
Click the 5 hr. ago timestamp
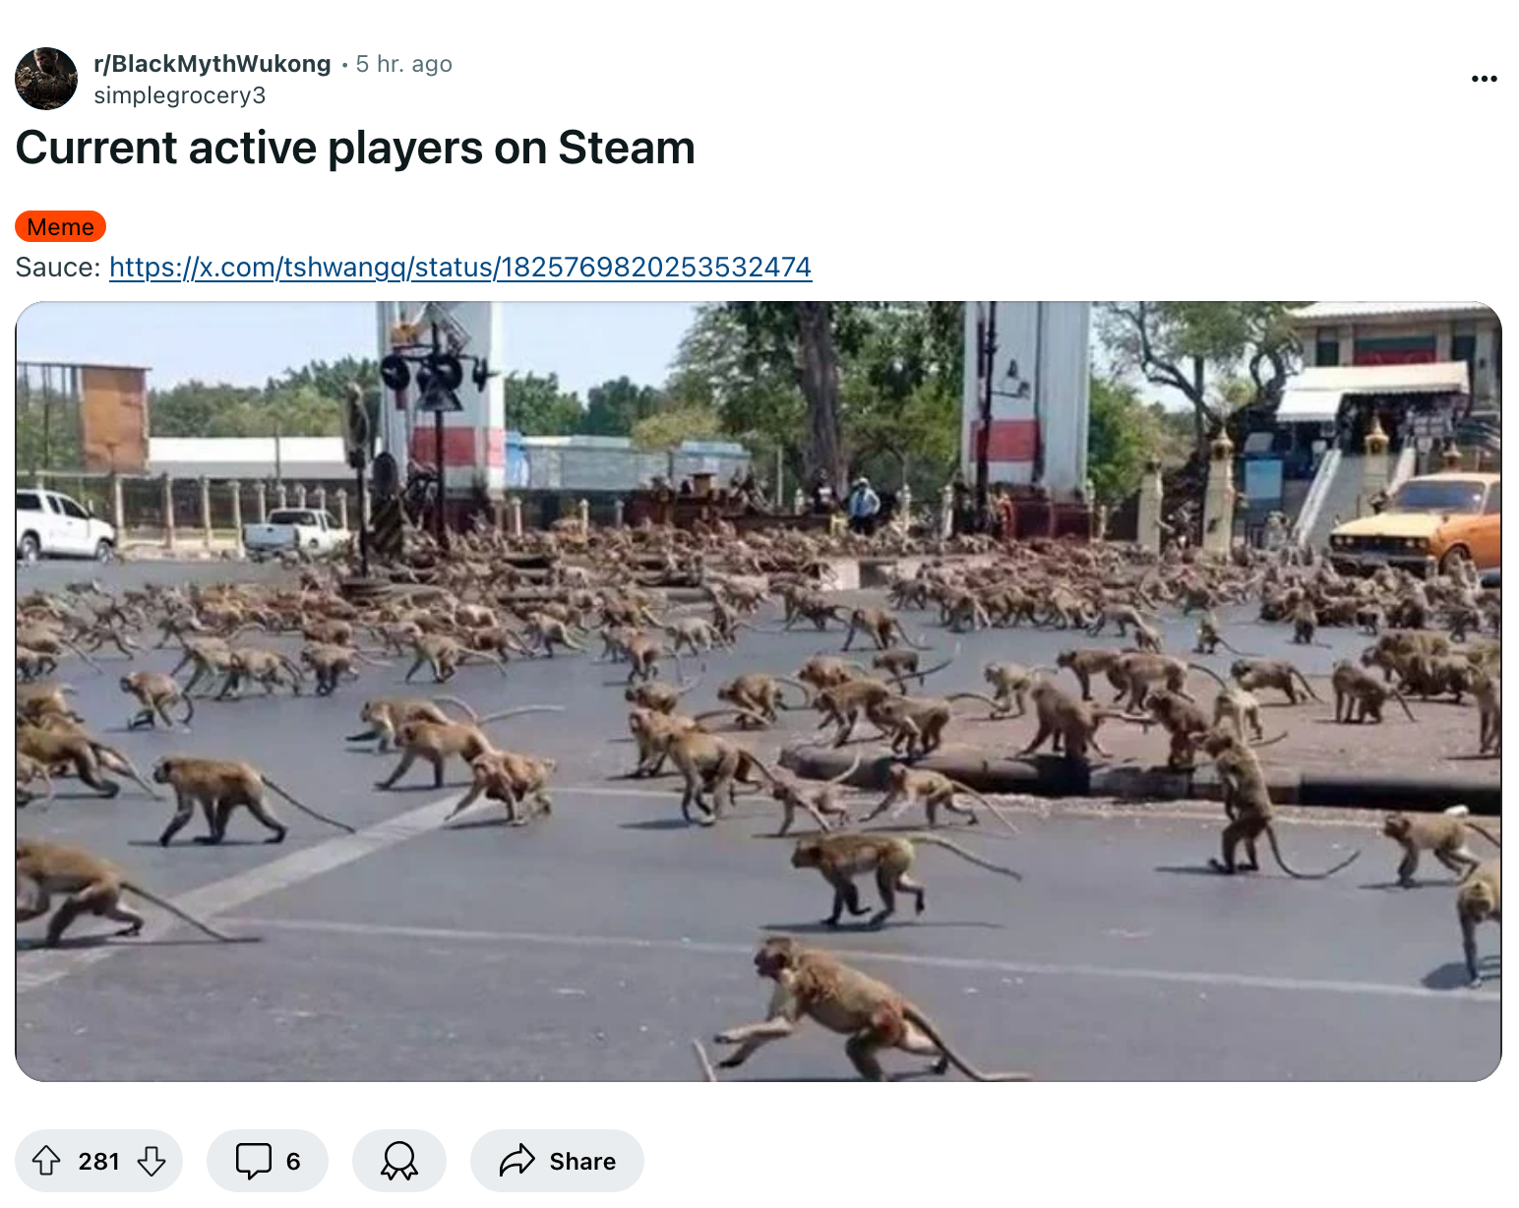coord(404,64)
